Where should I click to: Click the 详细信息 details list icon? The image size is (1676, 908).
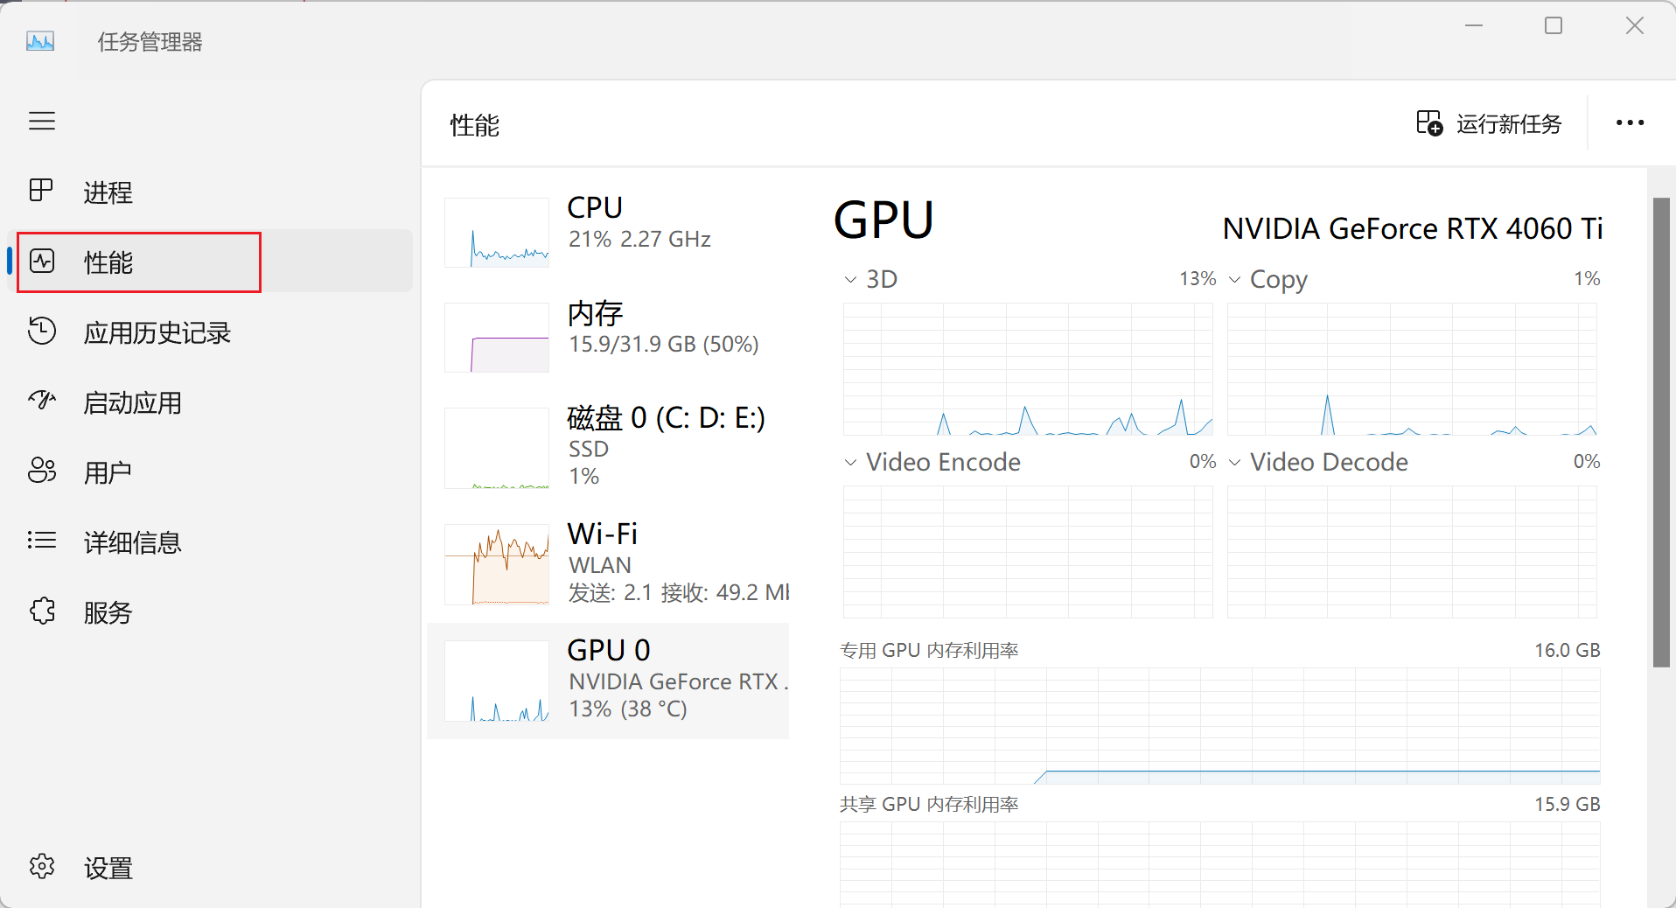point(42,541)
